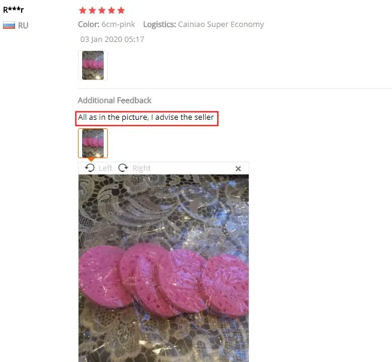Click the Cainiao Super Economy logistics text
Image resolution: width=392 pixels, height=362 pixels.
[221, 24]
